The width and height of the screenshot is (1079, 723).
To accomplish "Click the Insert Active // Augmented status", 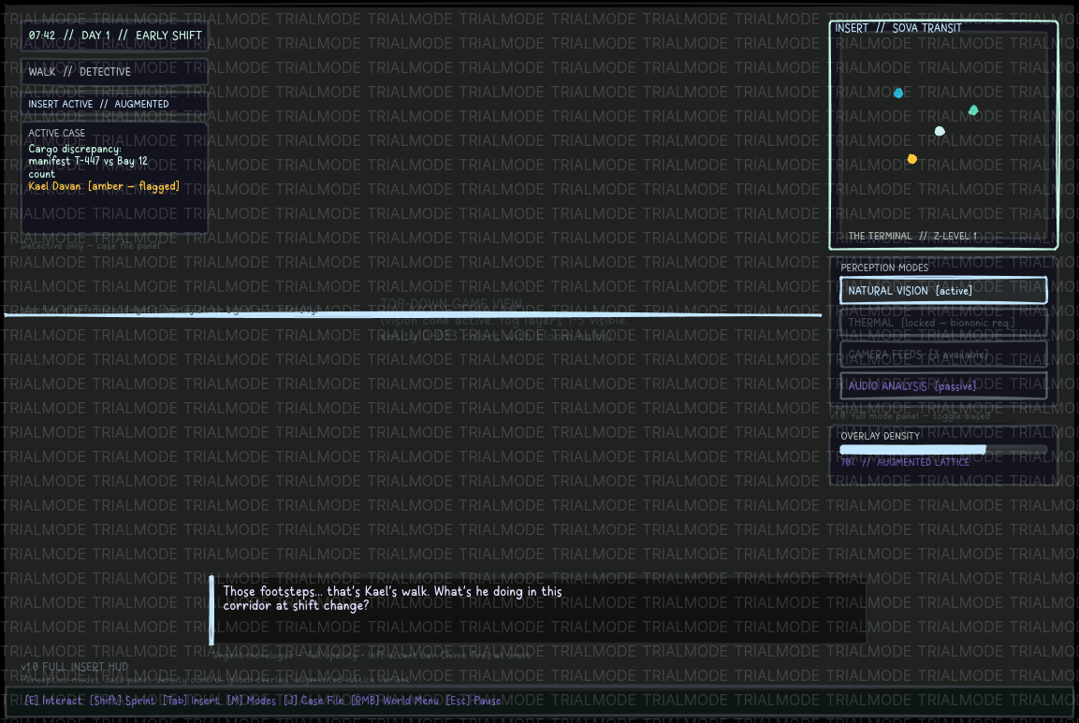I will click(115, 104).
